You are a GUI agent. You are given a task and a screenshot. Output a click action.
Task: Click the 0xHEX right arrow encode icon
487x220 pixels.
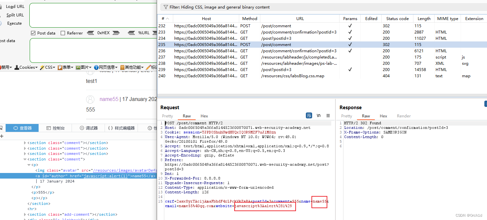(116, 33)
